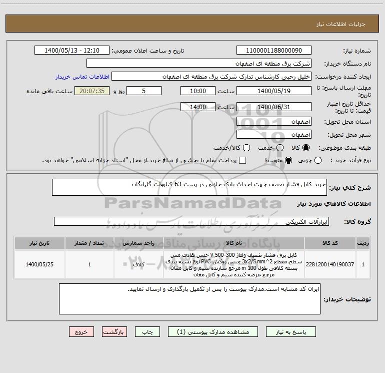385x373 pixels.
Task: Click the توضیحات خریدار notes box
Action: 189,299
